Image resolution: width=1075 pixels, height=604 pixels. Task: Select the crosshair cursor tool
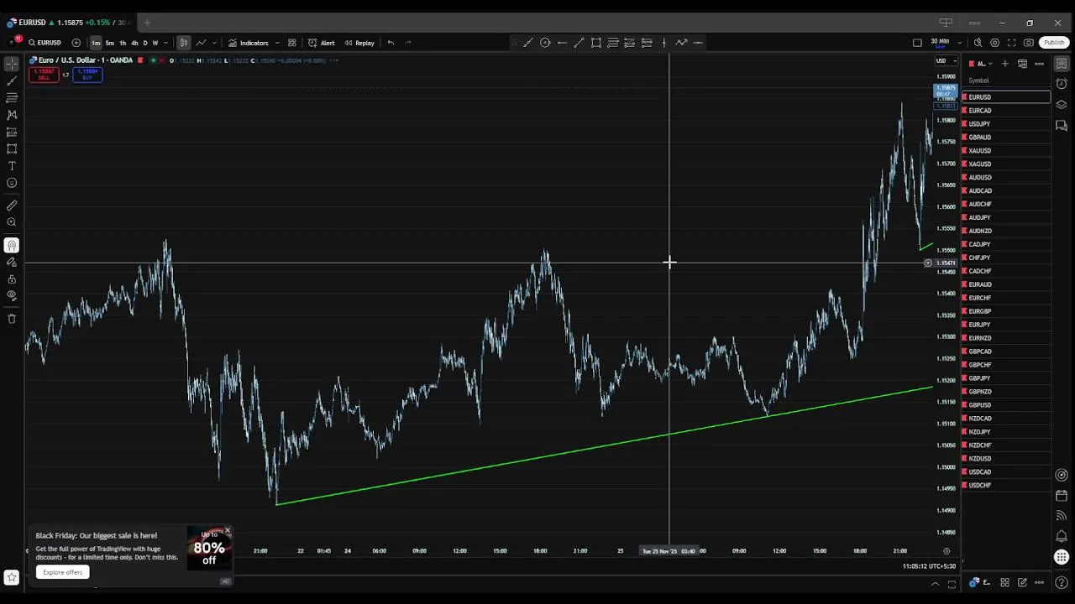point(12,64)
